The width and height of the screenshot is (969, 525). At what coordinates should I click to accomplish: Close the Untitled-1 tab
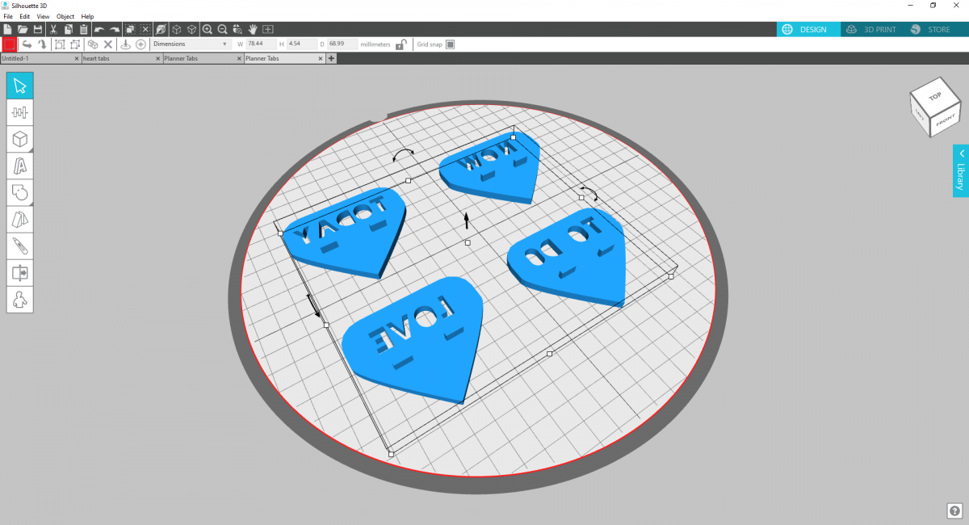(77, 59)
